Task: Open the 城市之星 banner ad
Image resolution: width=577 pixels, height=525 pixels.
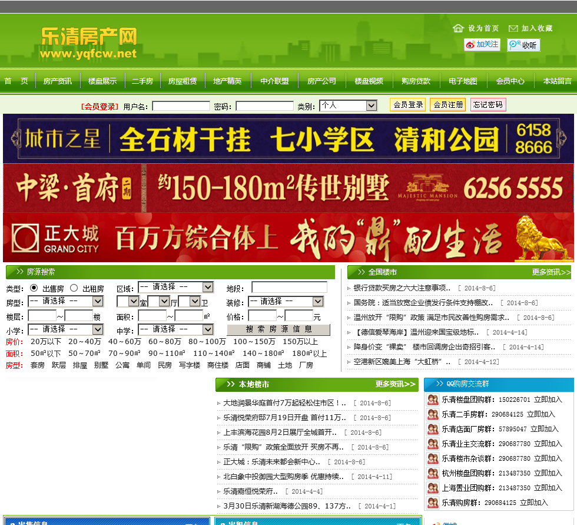Action: tap(288, 139)
